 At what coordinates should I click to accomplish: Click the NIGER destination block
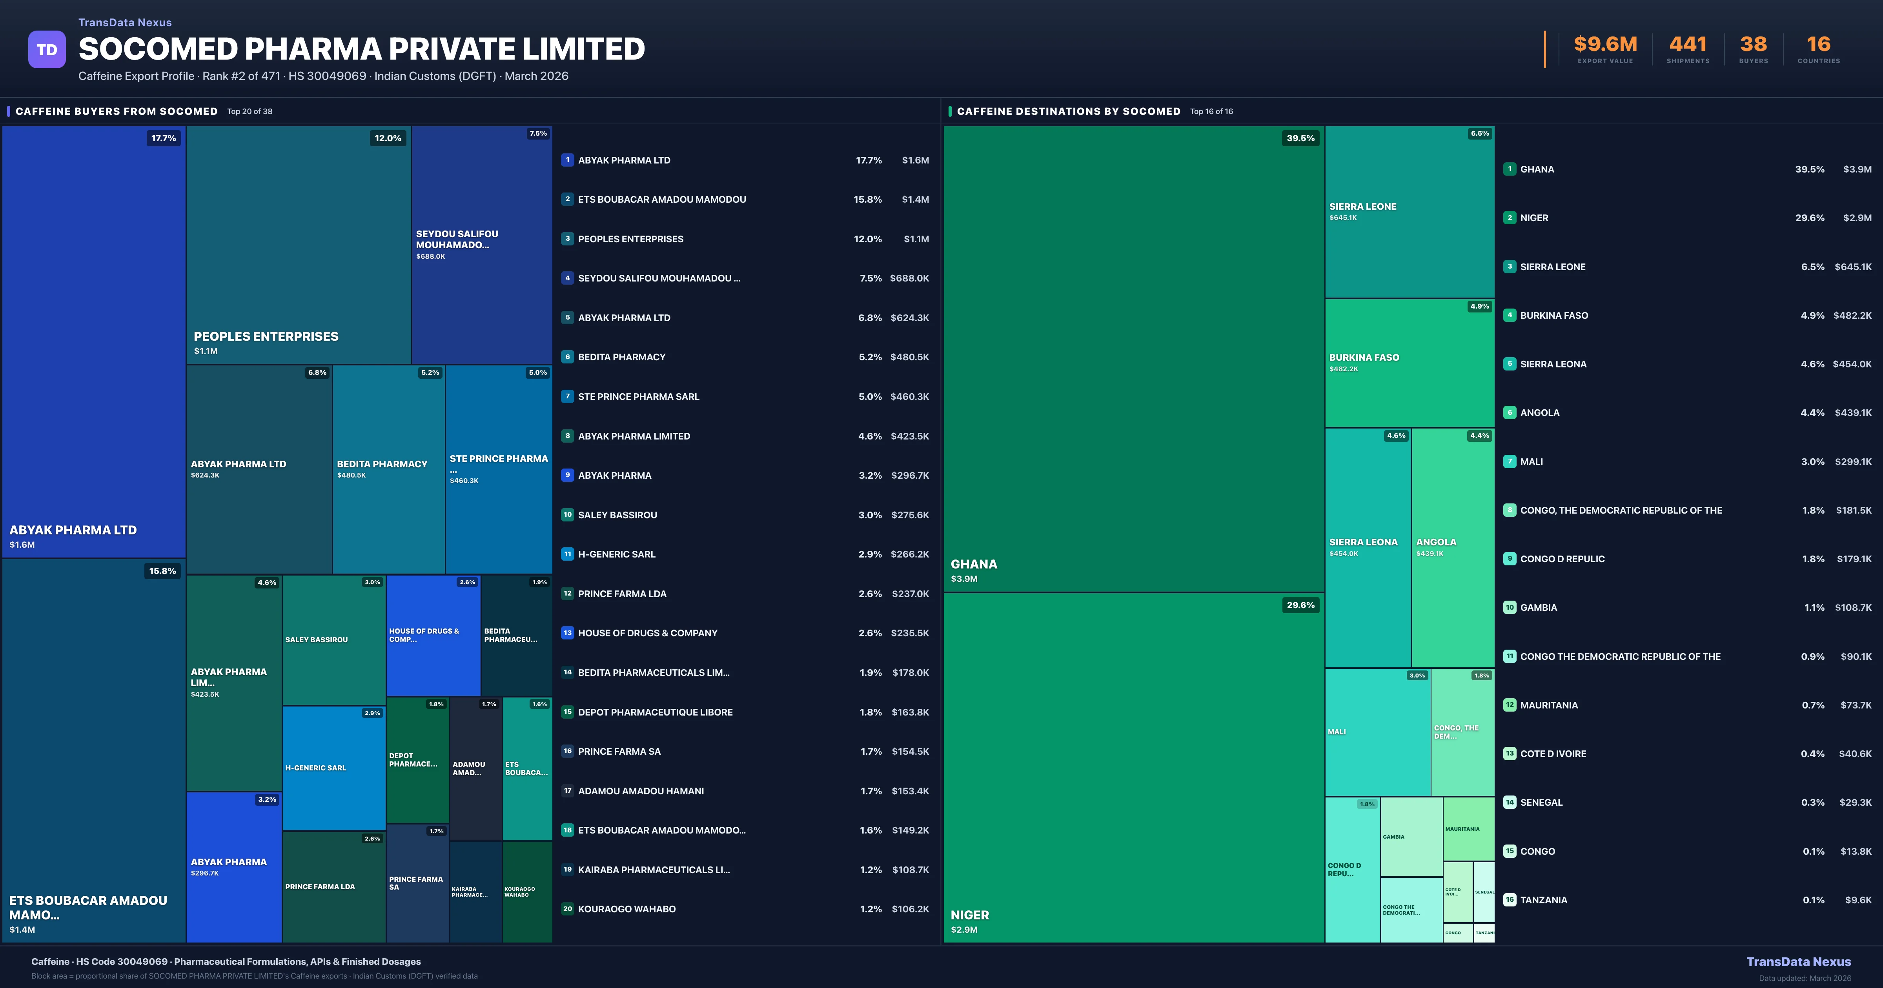pos(1133,767)
